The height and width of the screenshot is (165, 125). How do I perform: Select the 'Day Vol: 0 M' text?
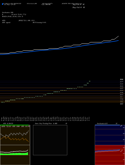(x=78, y=7)
